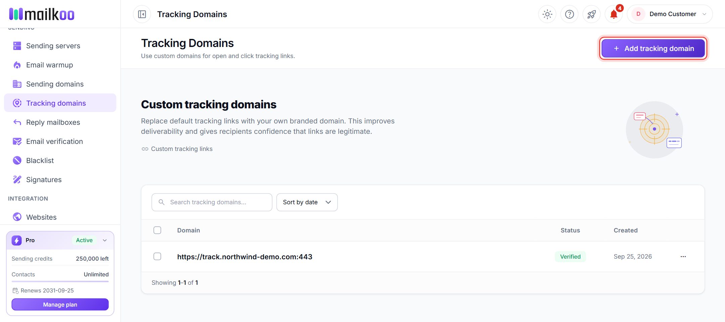Click the mailkoo logo
Screen dimensions: 725x322
point(42,14)
